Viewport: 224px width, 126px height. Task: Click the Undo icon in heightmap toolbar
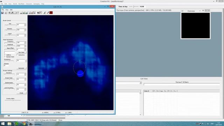click(x=6, y=13)
